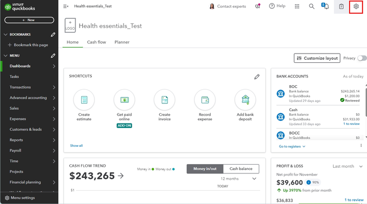Switch to the Cash flow tab
The image size is (367, 204).
coord(96,42)
